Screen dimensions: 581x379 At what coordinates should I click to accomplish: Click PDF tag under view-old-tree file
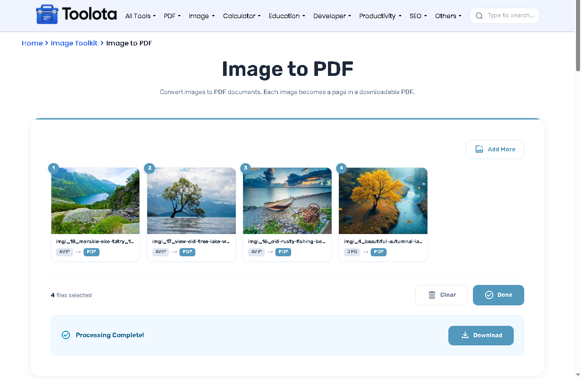pyautogui.click(x=187, y=252)
